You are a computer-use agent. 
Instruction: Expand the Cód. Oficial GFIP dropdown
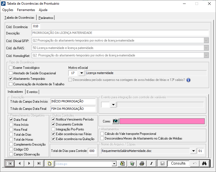click(206, 40)
